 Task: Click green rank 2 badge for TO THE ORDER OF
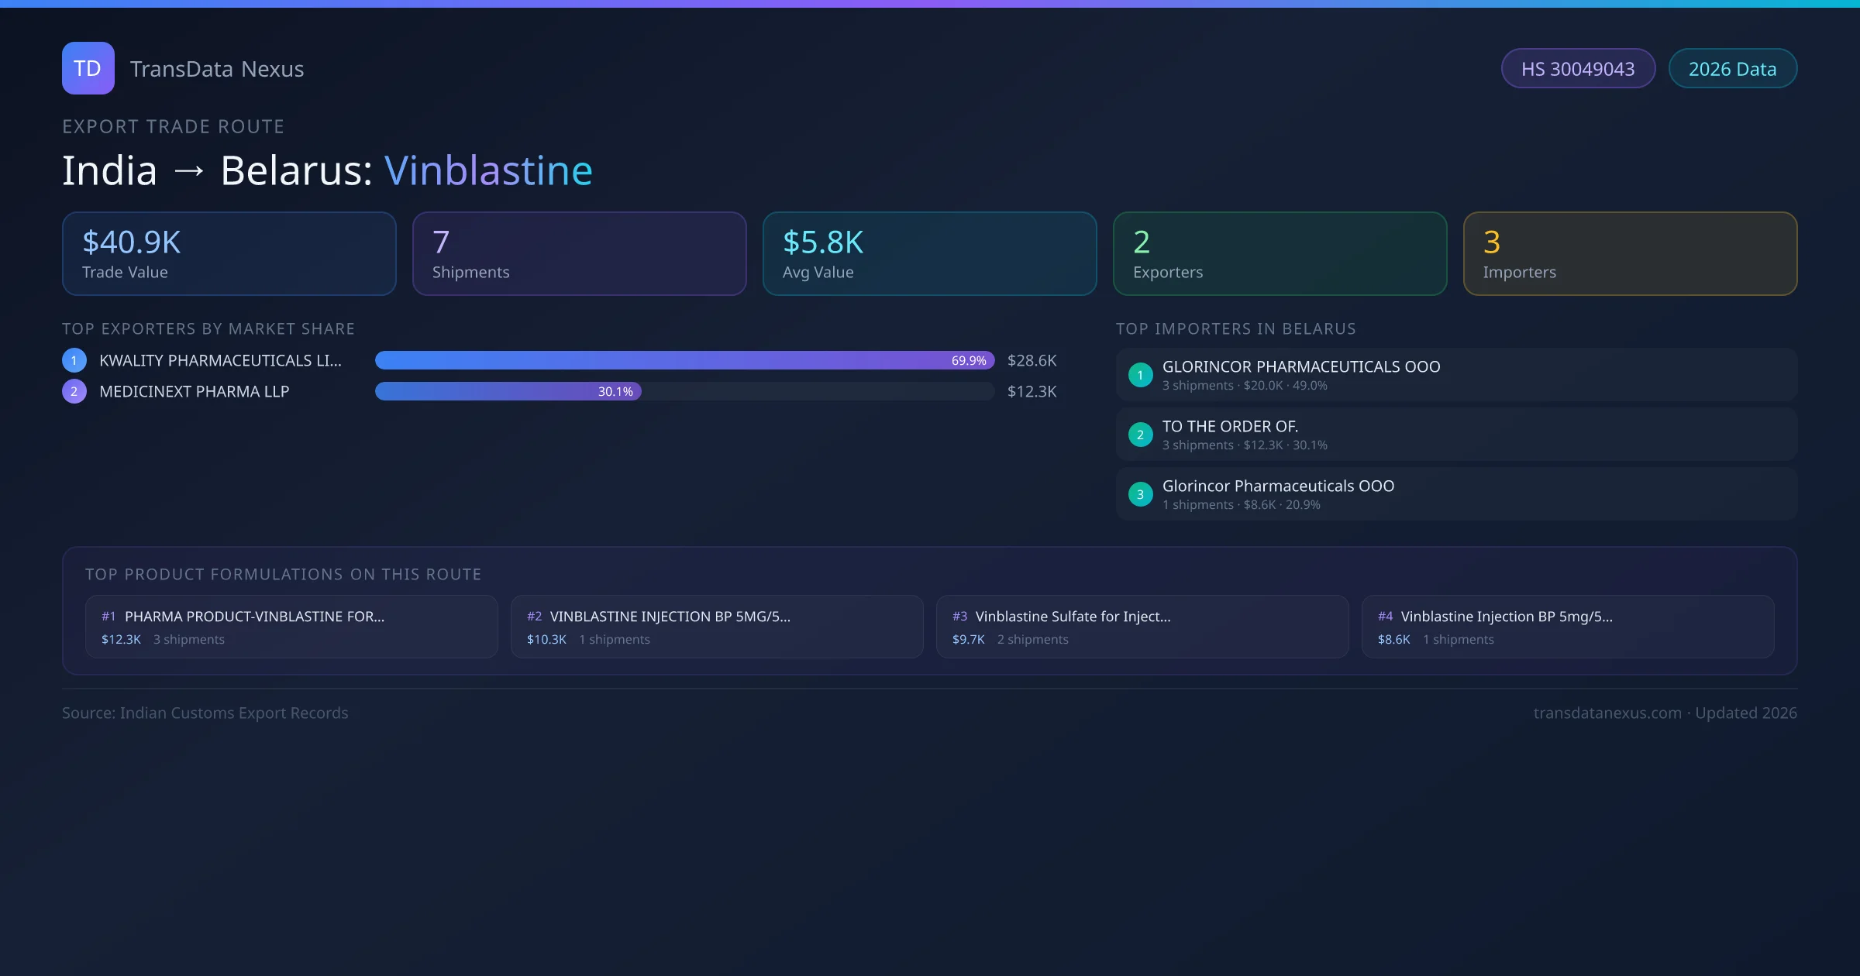[1140, 435]
